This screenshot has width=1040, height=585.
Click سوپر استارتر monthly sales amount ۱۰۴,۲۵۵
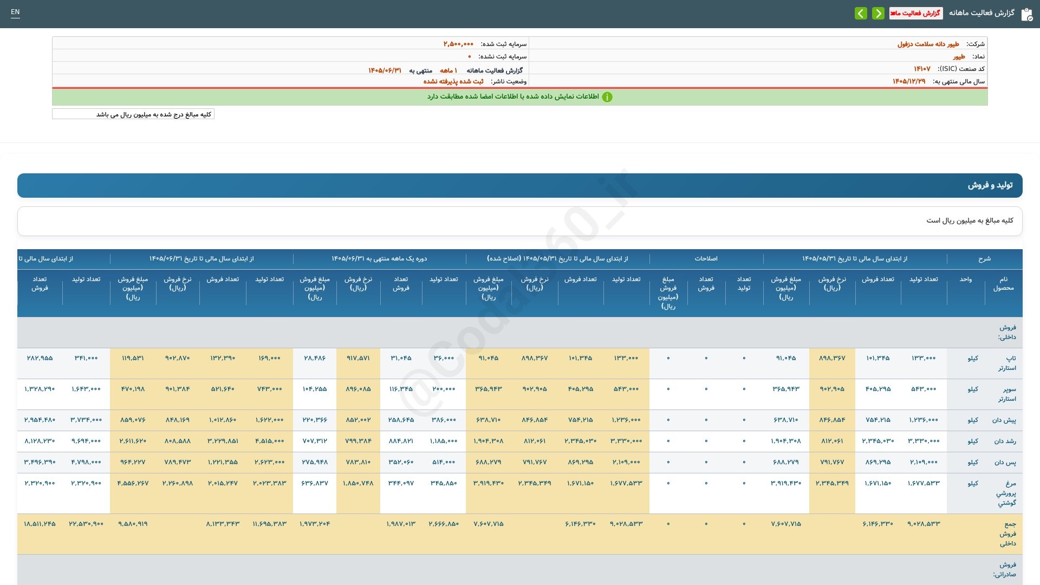coord(315,389)
